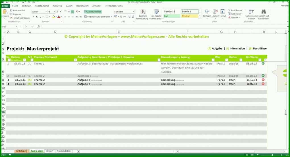The width and height of the screenshot is (290, 157).
Task: Toggle italic K formatting
Action: pyautogui.click(x=37, y=17)
